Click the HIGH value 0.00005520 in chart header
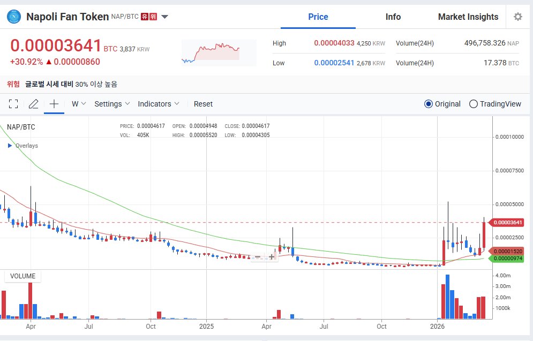Viewport: 533px width, 341px height. (x=203, y=135)
